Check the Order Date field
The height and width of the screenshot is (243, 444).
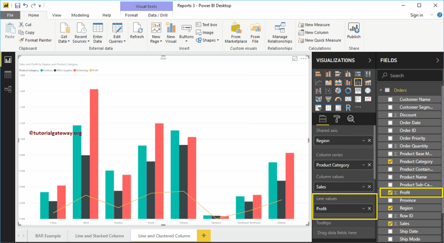[390, 123]
